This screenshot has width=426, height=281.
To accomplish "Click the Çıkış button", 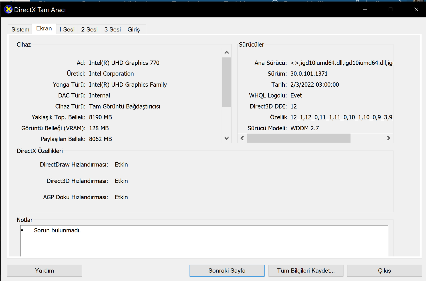I will pos(384,271).
